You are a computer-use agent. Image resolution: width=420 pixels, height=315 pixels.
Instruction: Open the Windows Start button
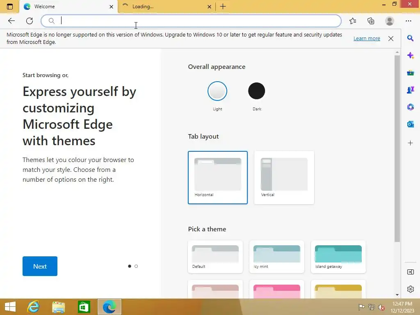point(10,307)
